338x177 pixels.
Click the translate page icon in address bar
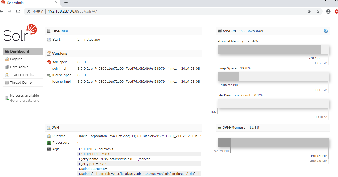point(309,11)
